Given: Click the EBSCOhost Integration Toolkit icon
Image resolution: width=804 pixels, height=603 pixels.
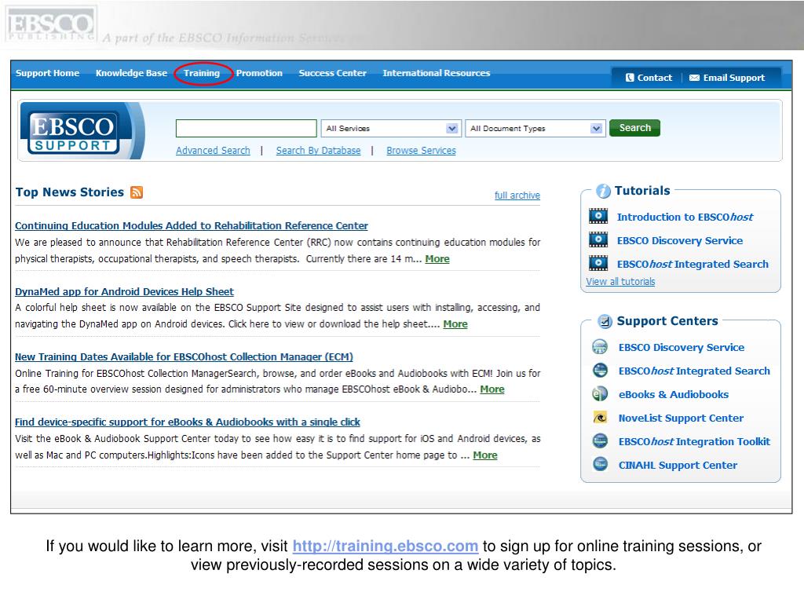Looking at the screenshot, I should [600, 441].
